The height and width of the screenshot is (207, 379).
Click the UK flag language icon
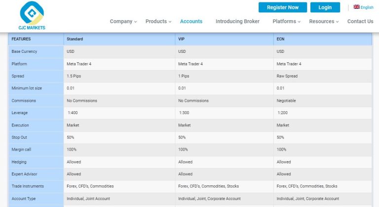point(356,7)
